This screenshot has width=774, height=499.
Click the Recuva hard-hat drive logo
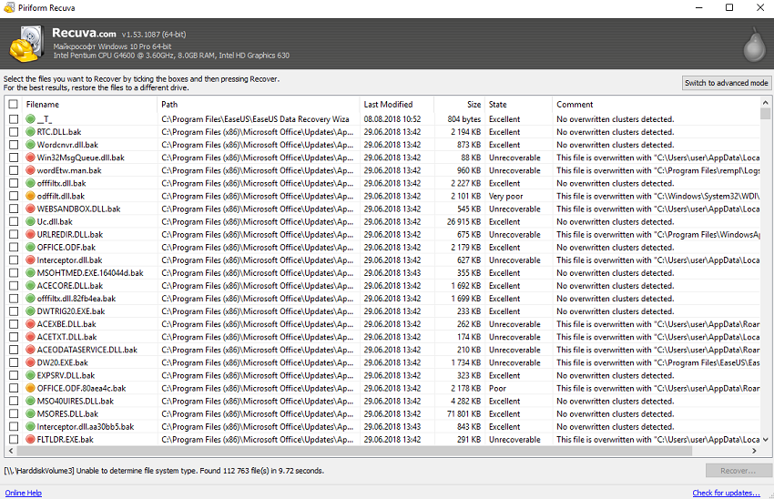point(27,44)
